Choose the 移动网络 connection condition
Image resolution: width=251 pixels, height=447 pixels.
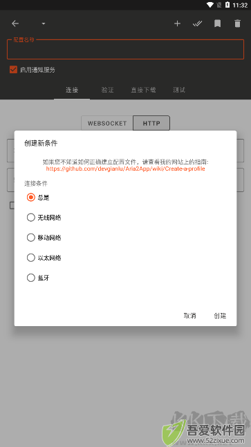pos(44,238)
